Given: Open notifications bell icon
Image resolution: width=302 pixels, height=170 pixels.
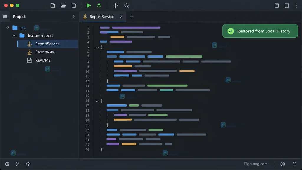Looking at the screenshot, I should [x=295, y=164].
